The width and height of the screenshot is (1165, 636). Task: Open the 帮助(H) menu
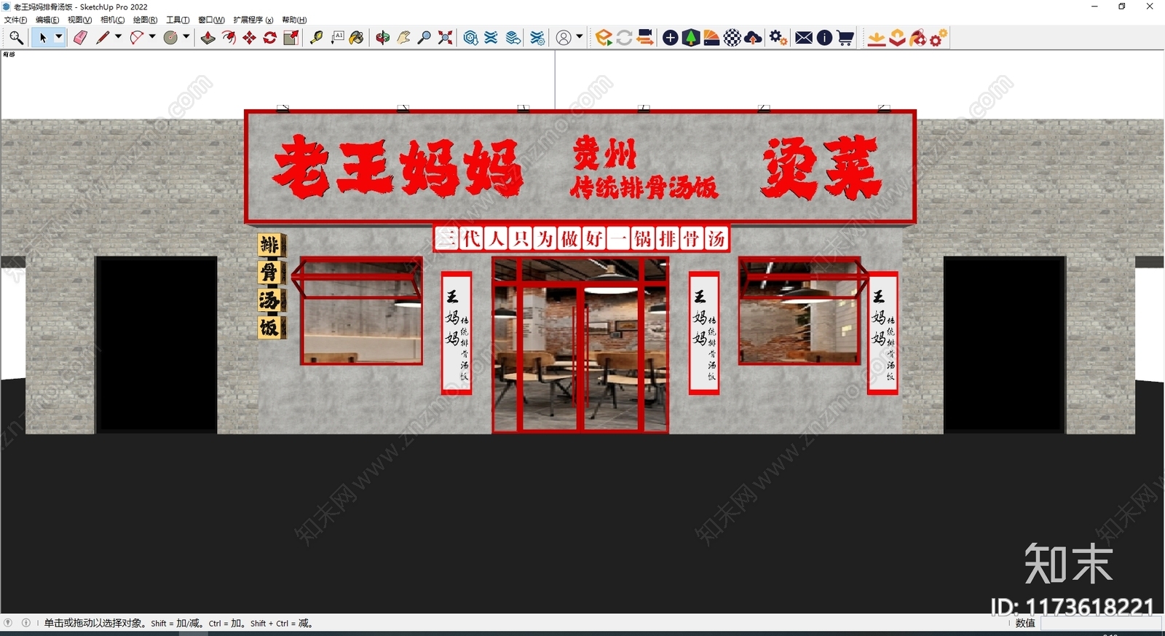[294, 20]
